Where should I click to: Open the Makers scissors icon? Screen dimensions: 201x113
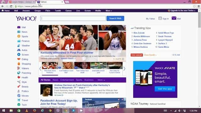coord(19,68)
